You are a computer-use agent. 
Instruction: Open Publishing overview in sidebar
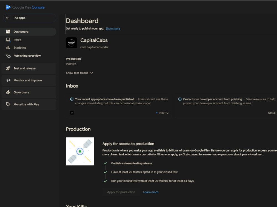(28, 56)
